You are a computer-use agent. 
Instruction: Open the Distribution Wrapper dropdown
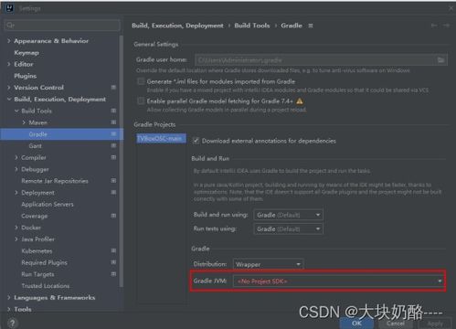pos(269,264)
